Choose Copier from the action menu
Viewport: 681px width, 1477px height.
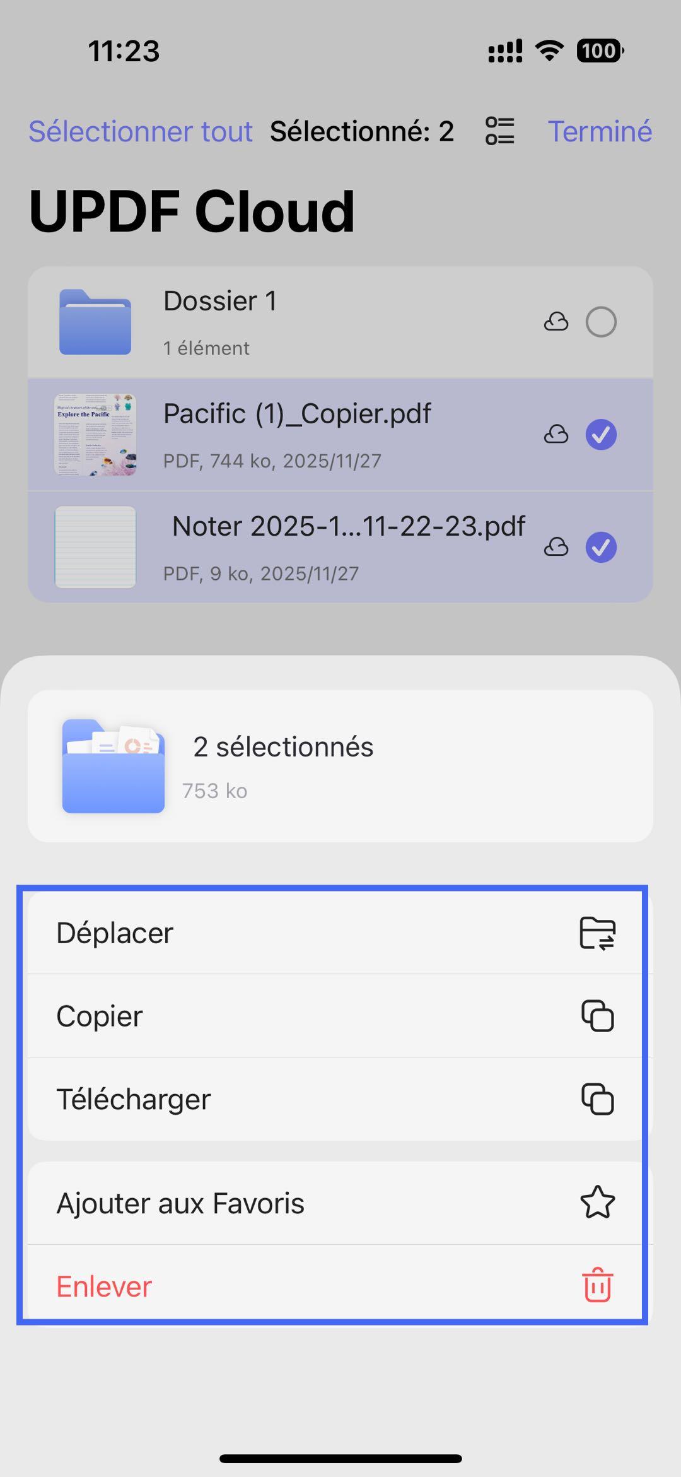pyautogui.click(x=99, y=1016)
